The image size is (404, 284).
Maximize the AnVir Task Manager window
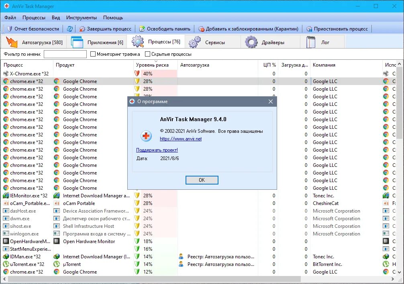pyautogui.click(x=375, y=6)
